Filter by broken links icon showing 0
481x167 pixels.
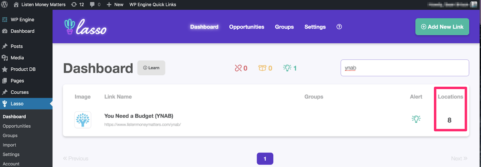tap(241, 68)
